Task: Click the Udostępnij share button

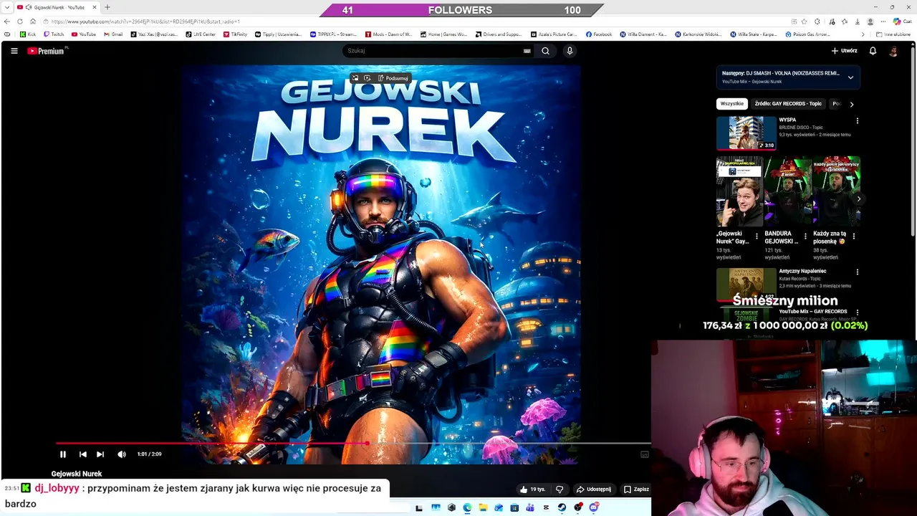Action: tap(593, 489)
